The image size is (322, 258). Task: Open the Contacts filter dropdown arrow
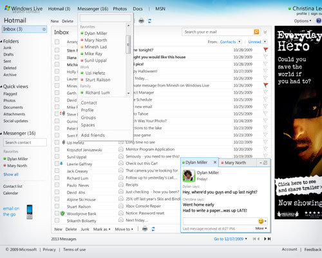click(240, 42)
